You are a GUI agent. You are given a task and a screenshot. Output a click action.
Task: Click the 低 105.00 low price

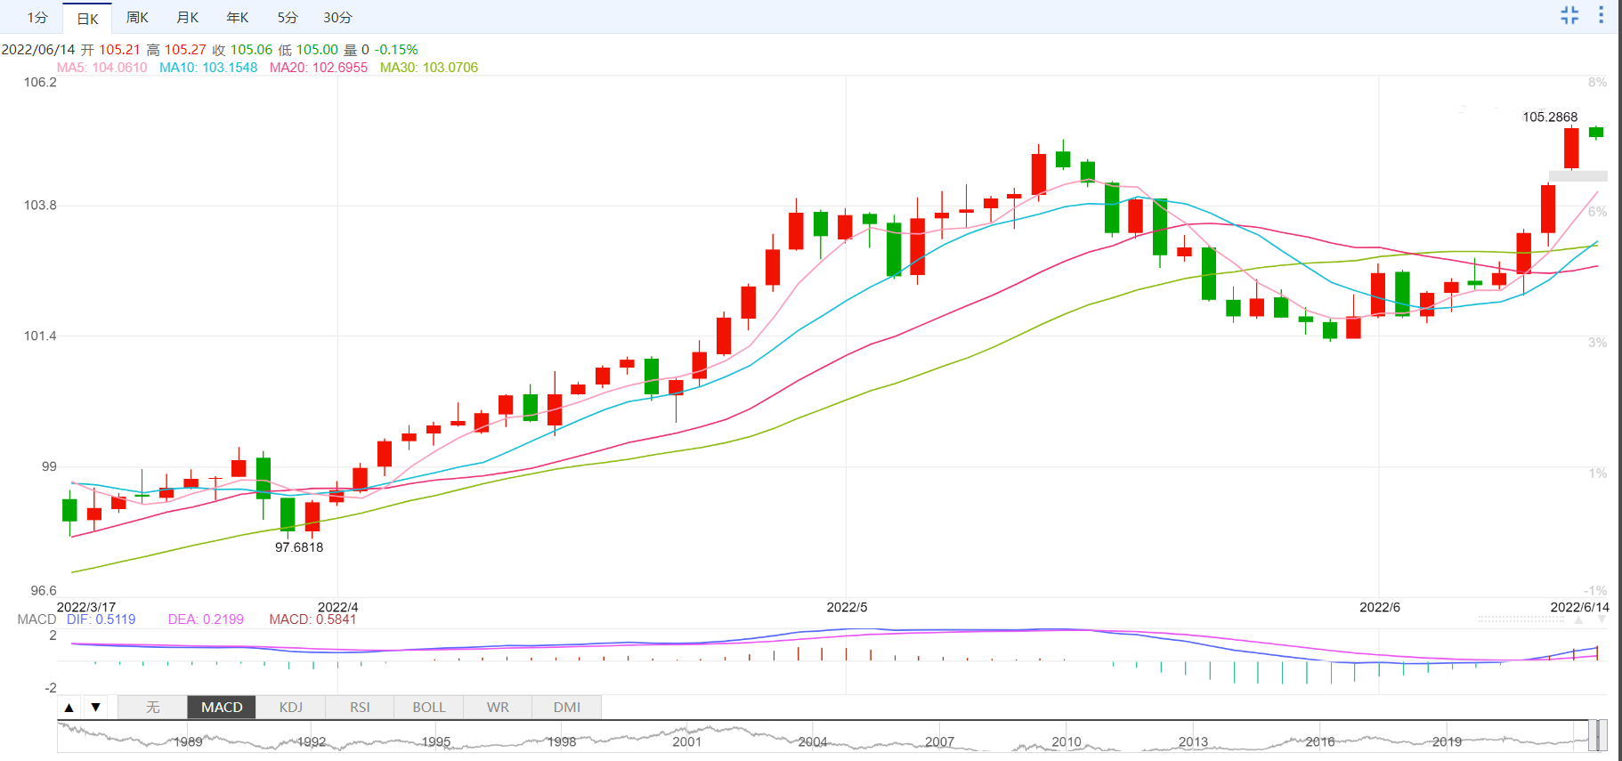click(308, 50)
